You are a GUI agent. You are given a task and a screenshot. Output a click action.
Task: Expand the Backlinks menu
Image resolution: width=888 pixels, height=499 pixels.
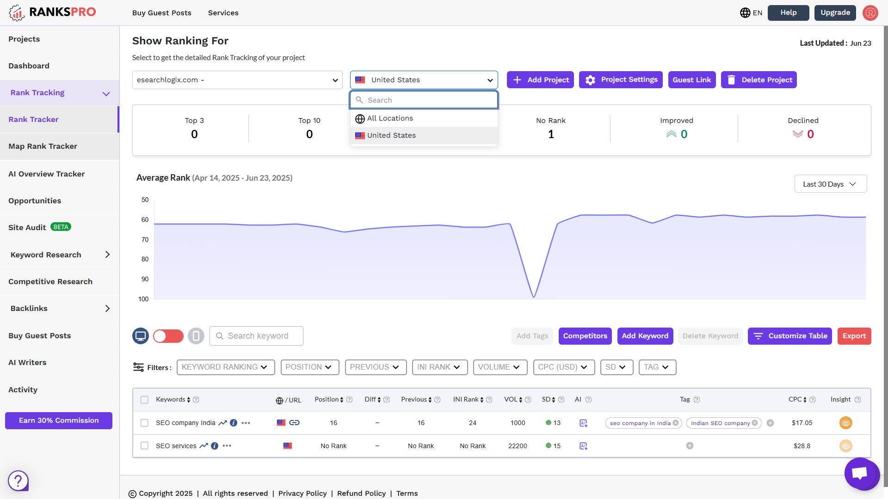click(60, 309)
